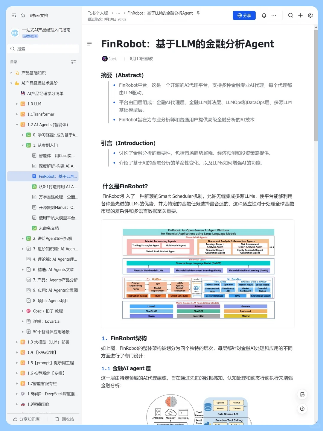Click the author name Jack
323x431 pixels.
coord(113,59)
